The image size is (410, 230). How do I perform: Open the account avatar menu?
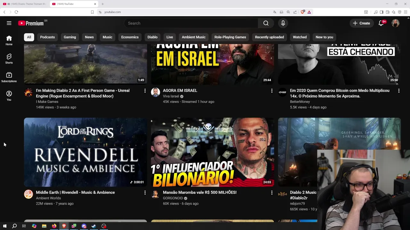[396, 23]
